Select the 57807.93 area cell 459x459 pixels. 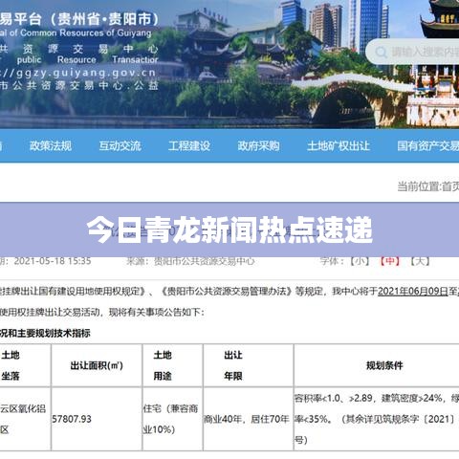coord(72,419)
